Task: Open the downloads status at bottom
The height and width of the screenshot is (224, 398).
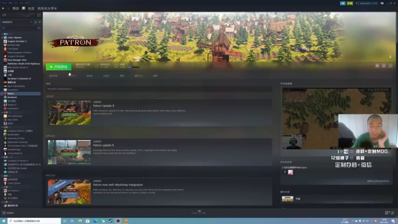Action: click(x=199, y=212)
